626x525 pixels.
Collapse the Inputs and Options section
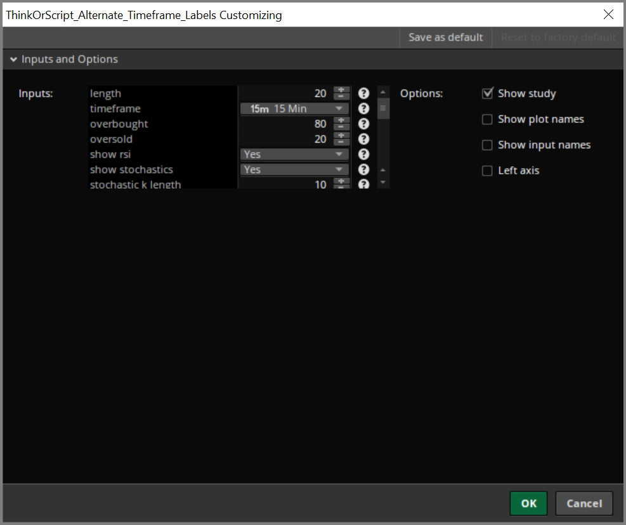[13, 60]
